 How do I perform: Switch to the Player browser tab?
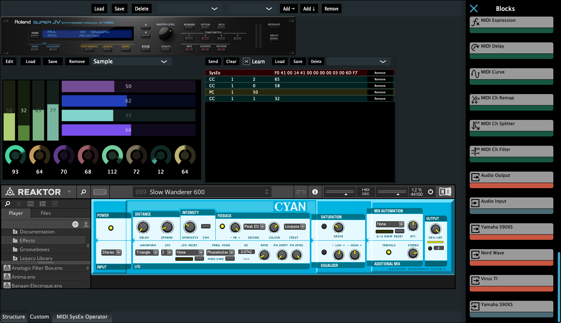coord(16,213)
